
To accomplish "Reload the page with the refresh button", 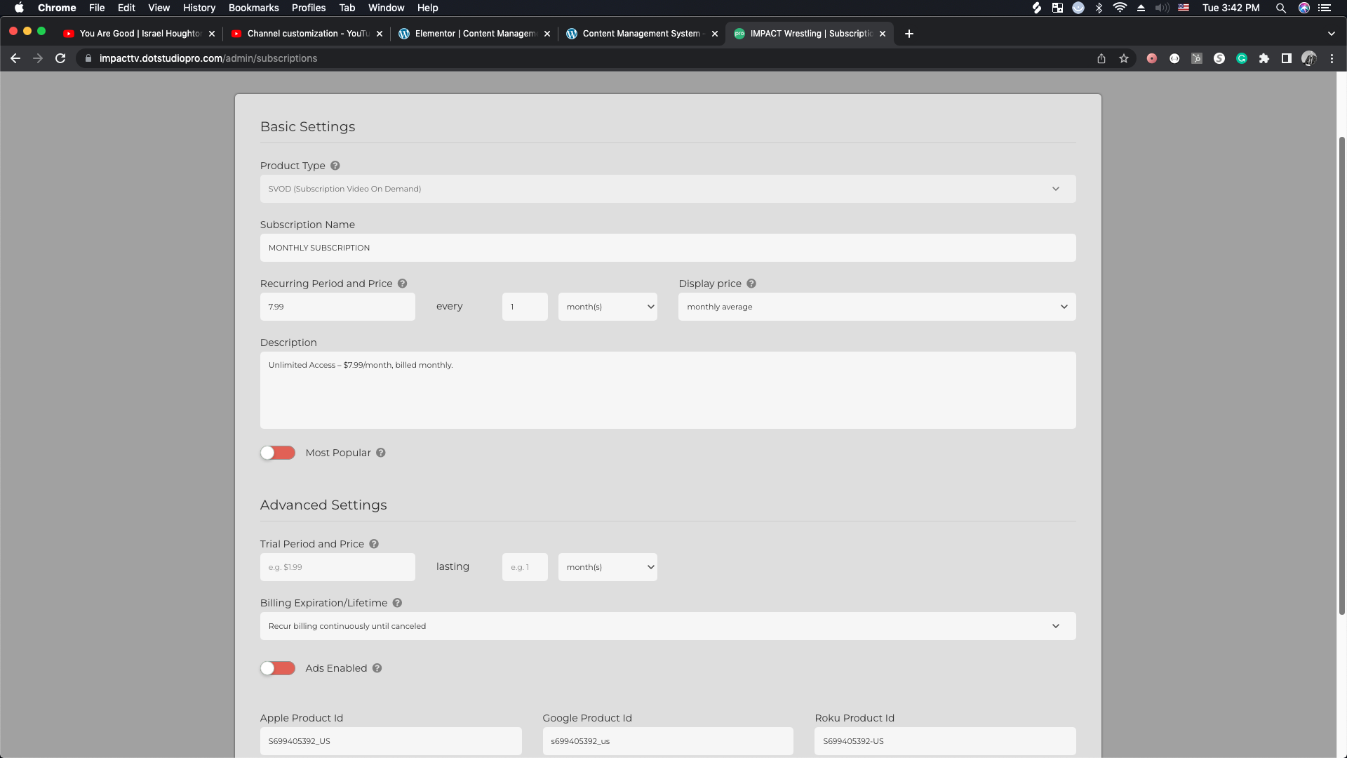I will pyautogui.click(x=60, y=58).
